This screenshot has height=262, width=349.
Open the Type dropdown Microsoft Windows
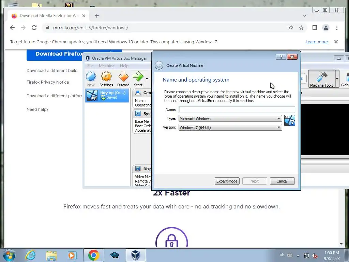[230, 118]
